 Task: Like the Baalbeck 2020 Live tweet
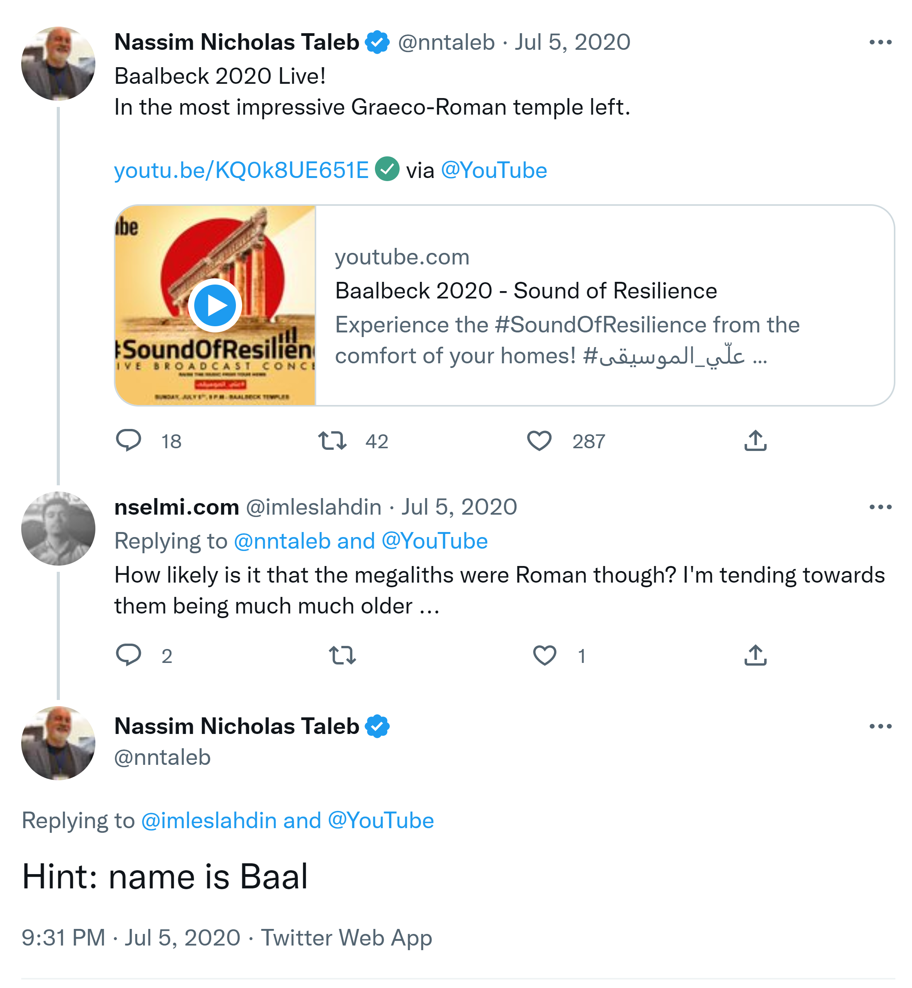pos(539,440)
